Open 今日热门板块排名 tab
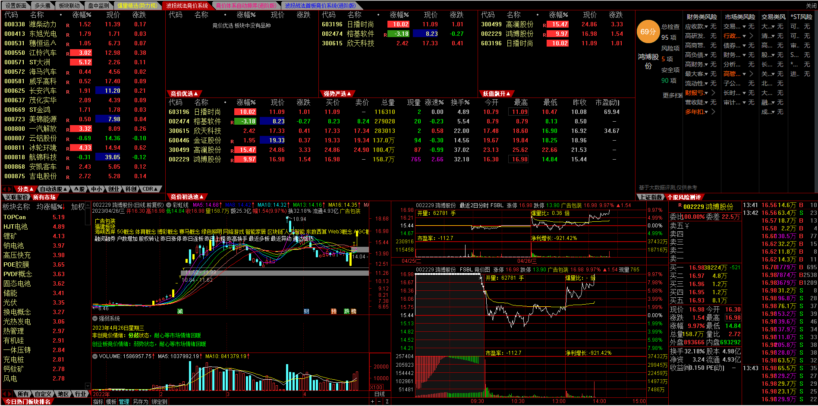Viewport: 818px width, 406px height. point(28,402)
